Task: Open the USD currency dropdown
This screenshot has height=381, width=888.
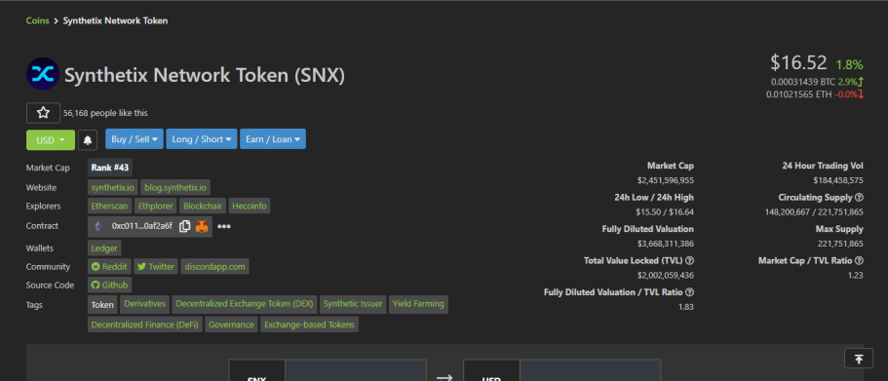Action: pos(51,140)
